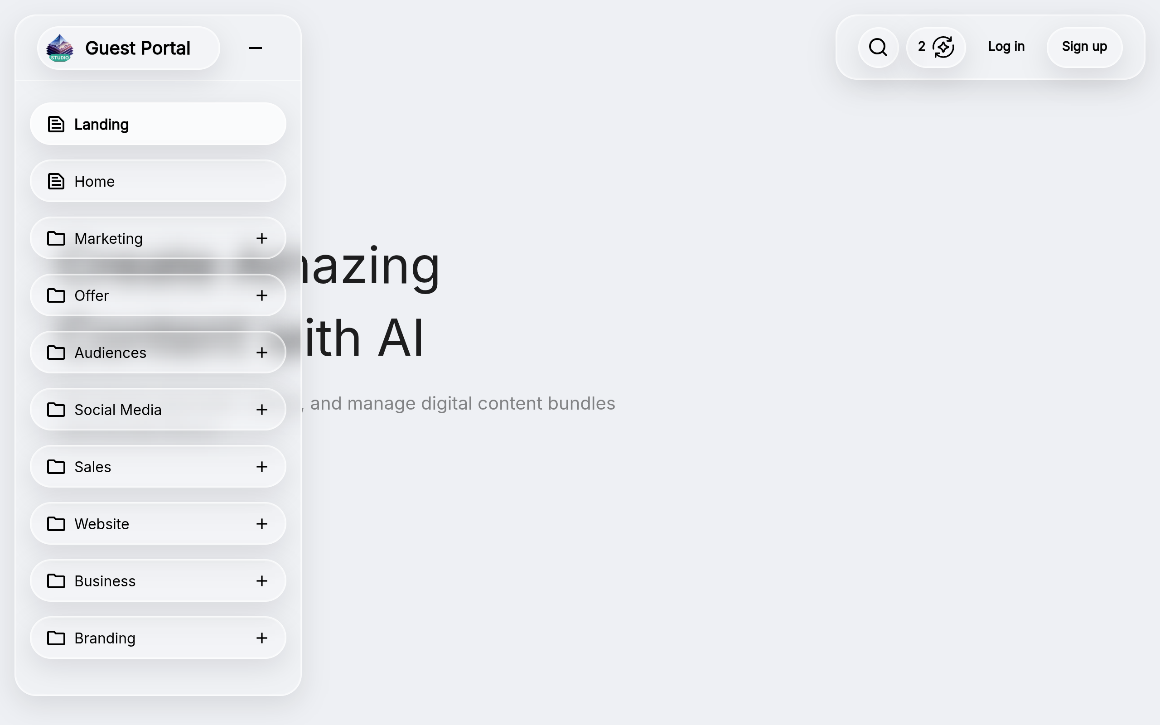Click the Log in link
Viewport: 1160px width, 725px height.
point(1006,47)
